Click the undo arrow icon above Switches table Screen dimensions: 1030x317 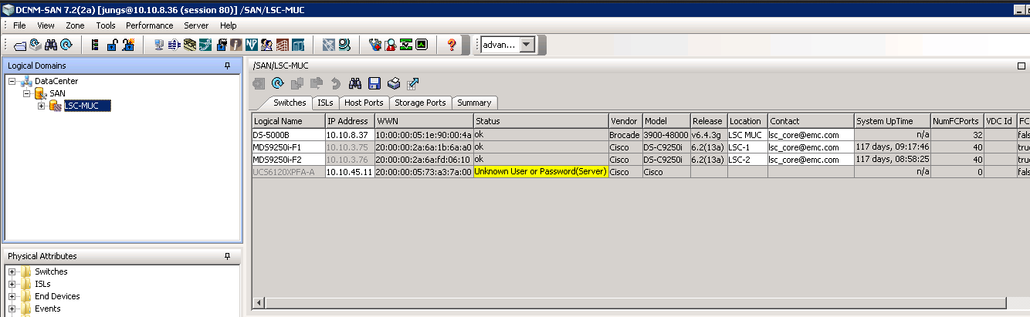[x=336, y=83]
